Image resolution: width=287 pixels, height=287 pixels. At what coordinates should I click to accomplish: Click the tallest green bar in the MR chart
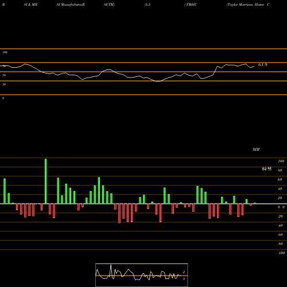point(46,181)
